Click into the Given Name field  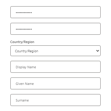[56, 83]
